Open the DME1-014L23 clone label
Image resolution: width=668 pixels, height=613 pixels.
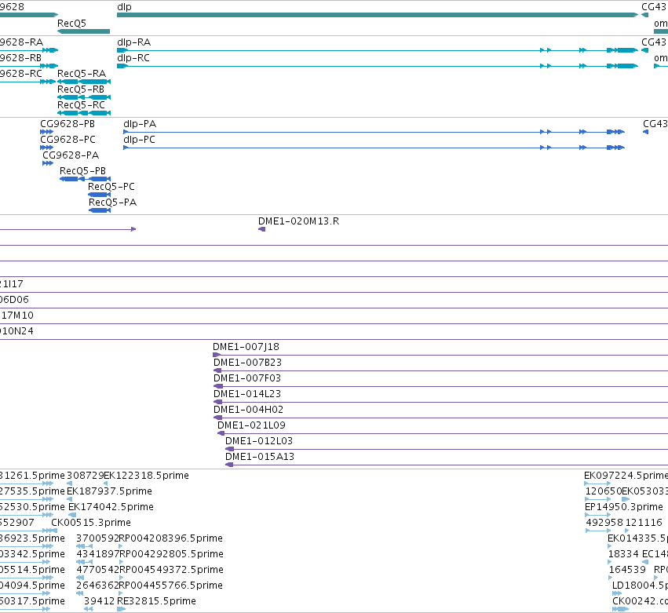point(247,394)
